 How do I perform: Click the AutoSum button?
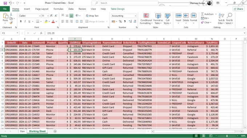click(x=207, y=14)
